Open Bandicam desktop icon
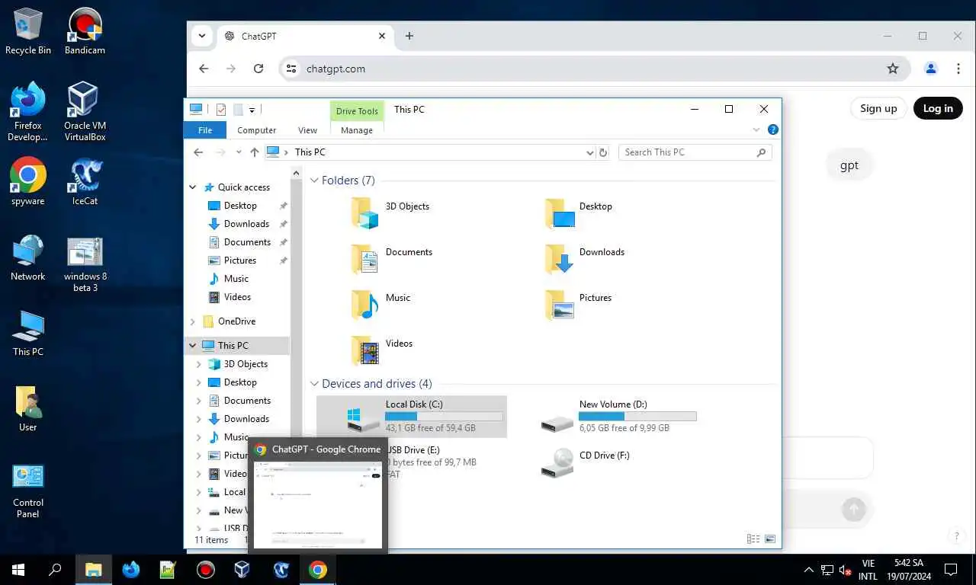976x585 pixels. (85, 31)
